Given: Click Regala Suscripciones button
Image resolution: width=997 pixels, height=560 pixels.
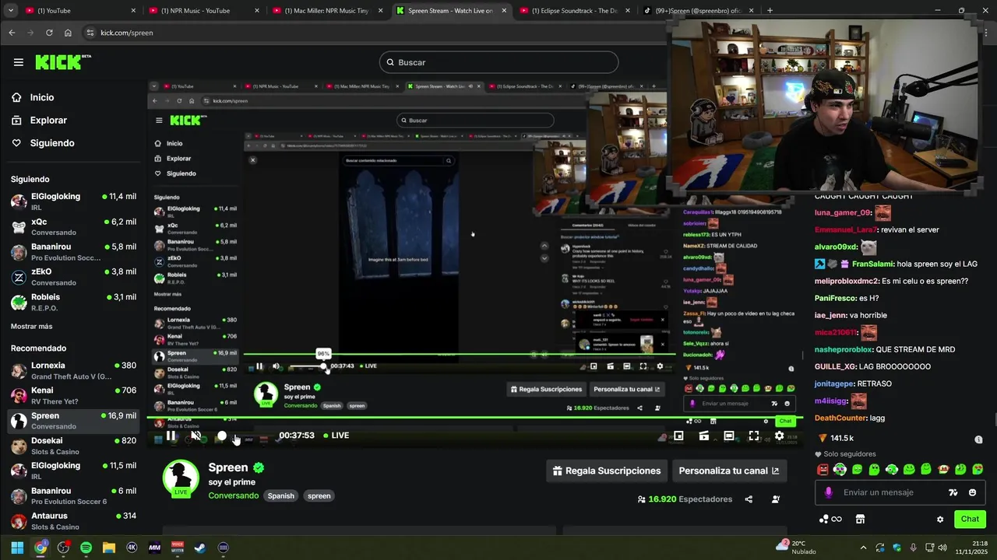Looking at the screenshot, I should (x=607, y=471).
